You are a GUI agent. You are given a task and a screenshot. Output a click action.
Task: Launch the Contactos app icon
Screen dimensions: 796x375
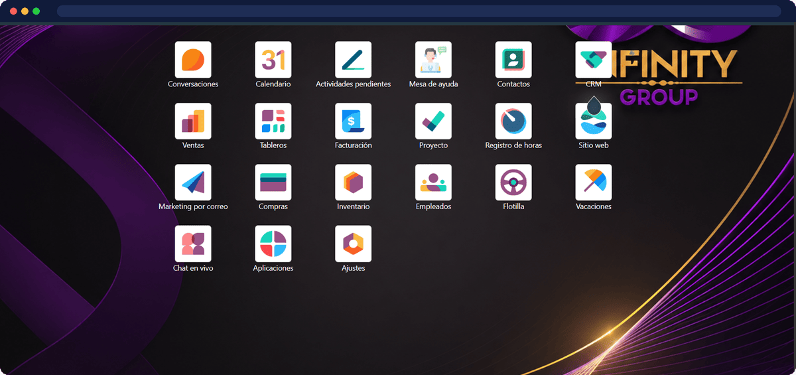pyautogui.click(x=513, y=60)
